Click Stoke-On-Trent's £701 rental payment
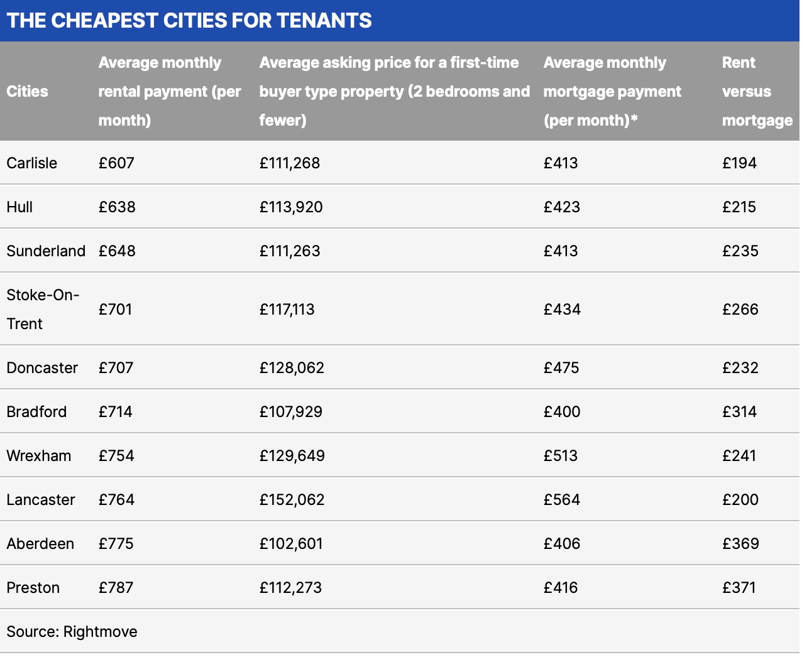The image size is (802, 662). pyautogui.click(x=116, y=310)
